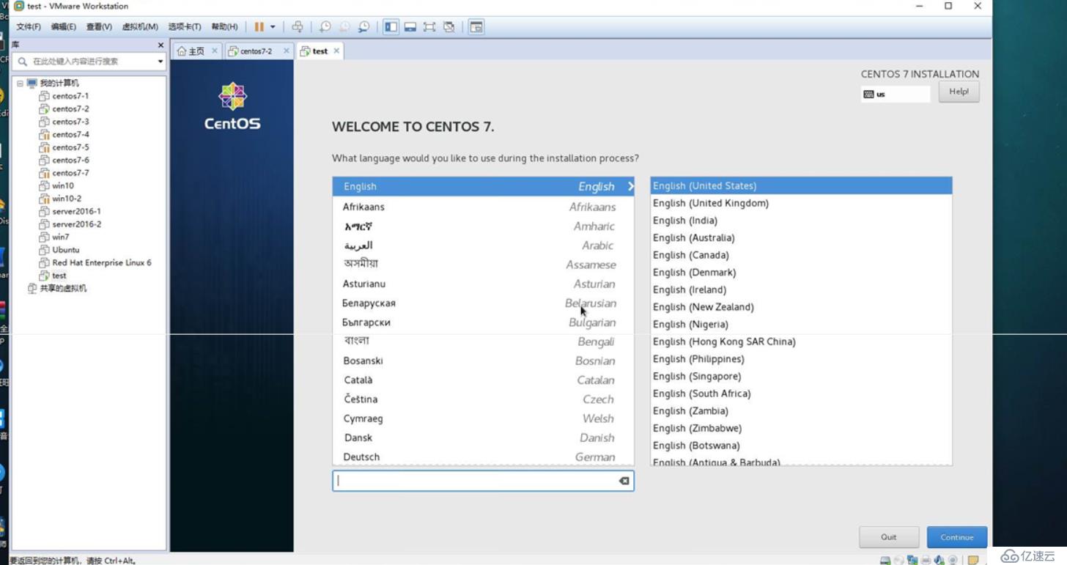
Task: Click the sound card status icon
Action: click(939, 560)
